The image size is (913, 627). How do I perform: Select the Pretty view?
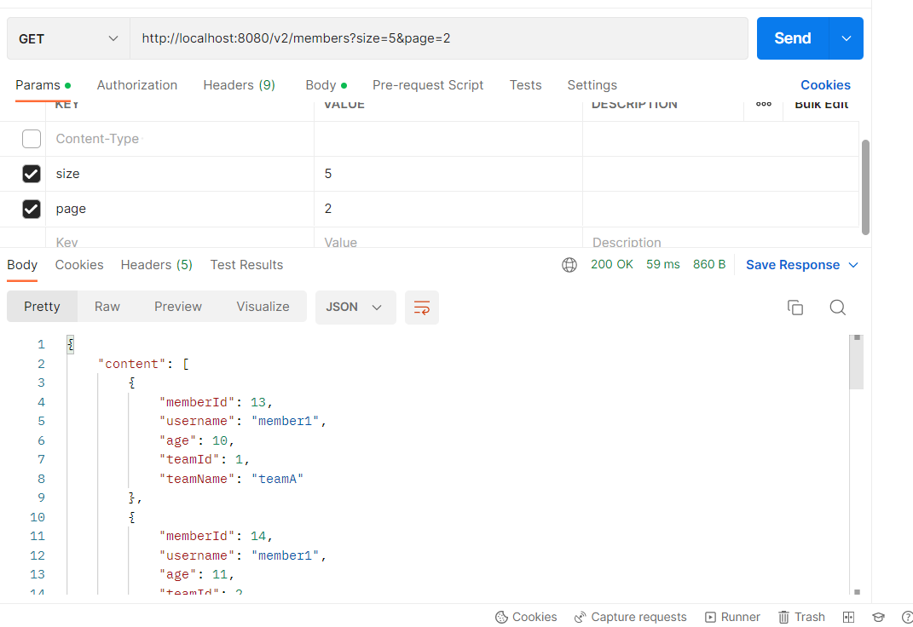click(x=42, y=307)
